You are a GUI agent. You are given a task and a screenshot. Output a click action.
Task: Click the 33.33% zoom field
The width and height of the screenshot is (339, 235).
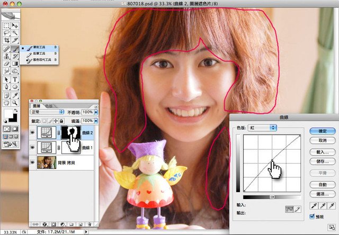[10, 232]
